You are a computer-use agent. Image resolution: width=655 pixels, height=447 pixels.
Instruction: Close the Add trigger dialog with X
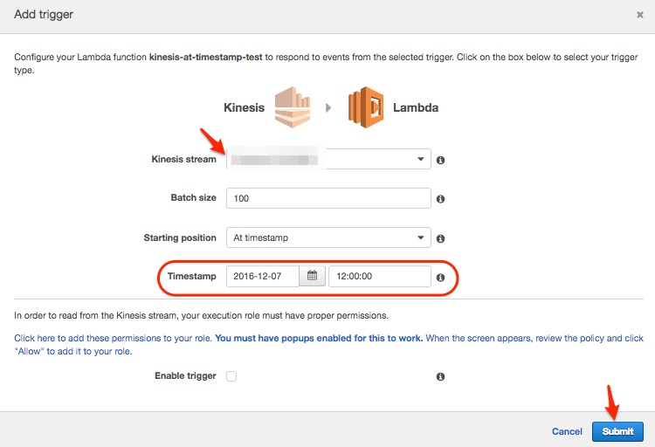click(x=640, y=15)
